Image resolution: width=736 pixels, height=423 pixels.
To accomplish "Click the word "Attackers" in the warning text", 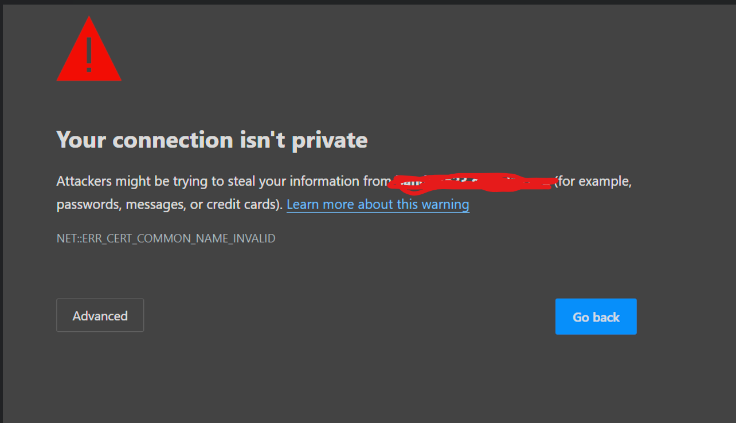I will coord(84,182).
